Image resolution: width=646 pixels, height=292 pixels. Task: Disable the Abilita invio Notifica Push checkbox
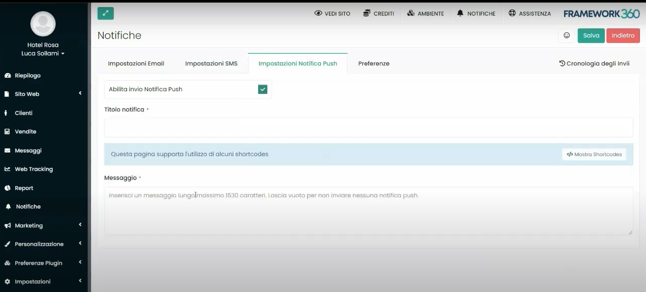click(262, 89)
